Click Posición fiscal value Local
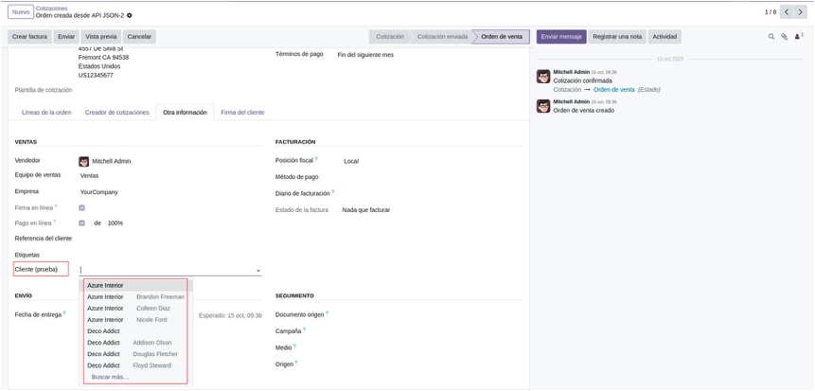The image size is (815, 391). click(x=351, y=162)
